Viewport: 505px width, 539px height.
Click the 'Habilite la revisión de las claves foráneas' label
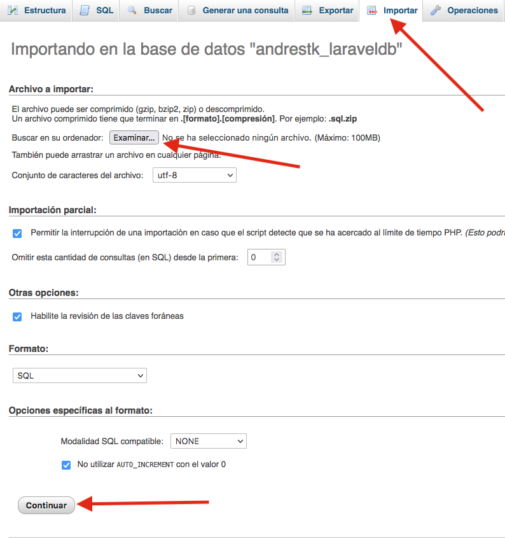coord(107,316)
